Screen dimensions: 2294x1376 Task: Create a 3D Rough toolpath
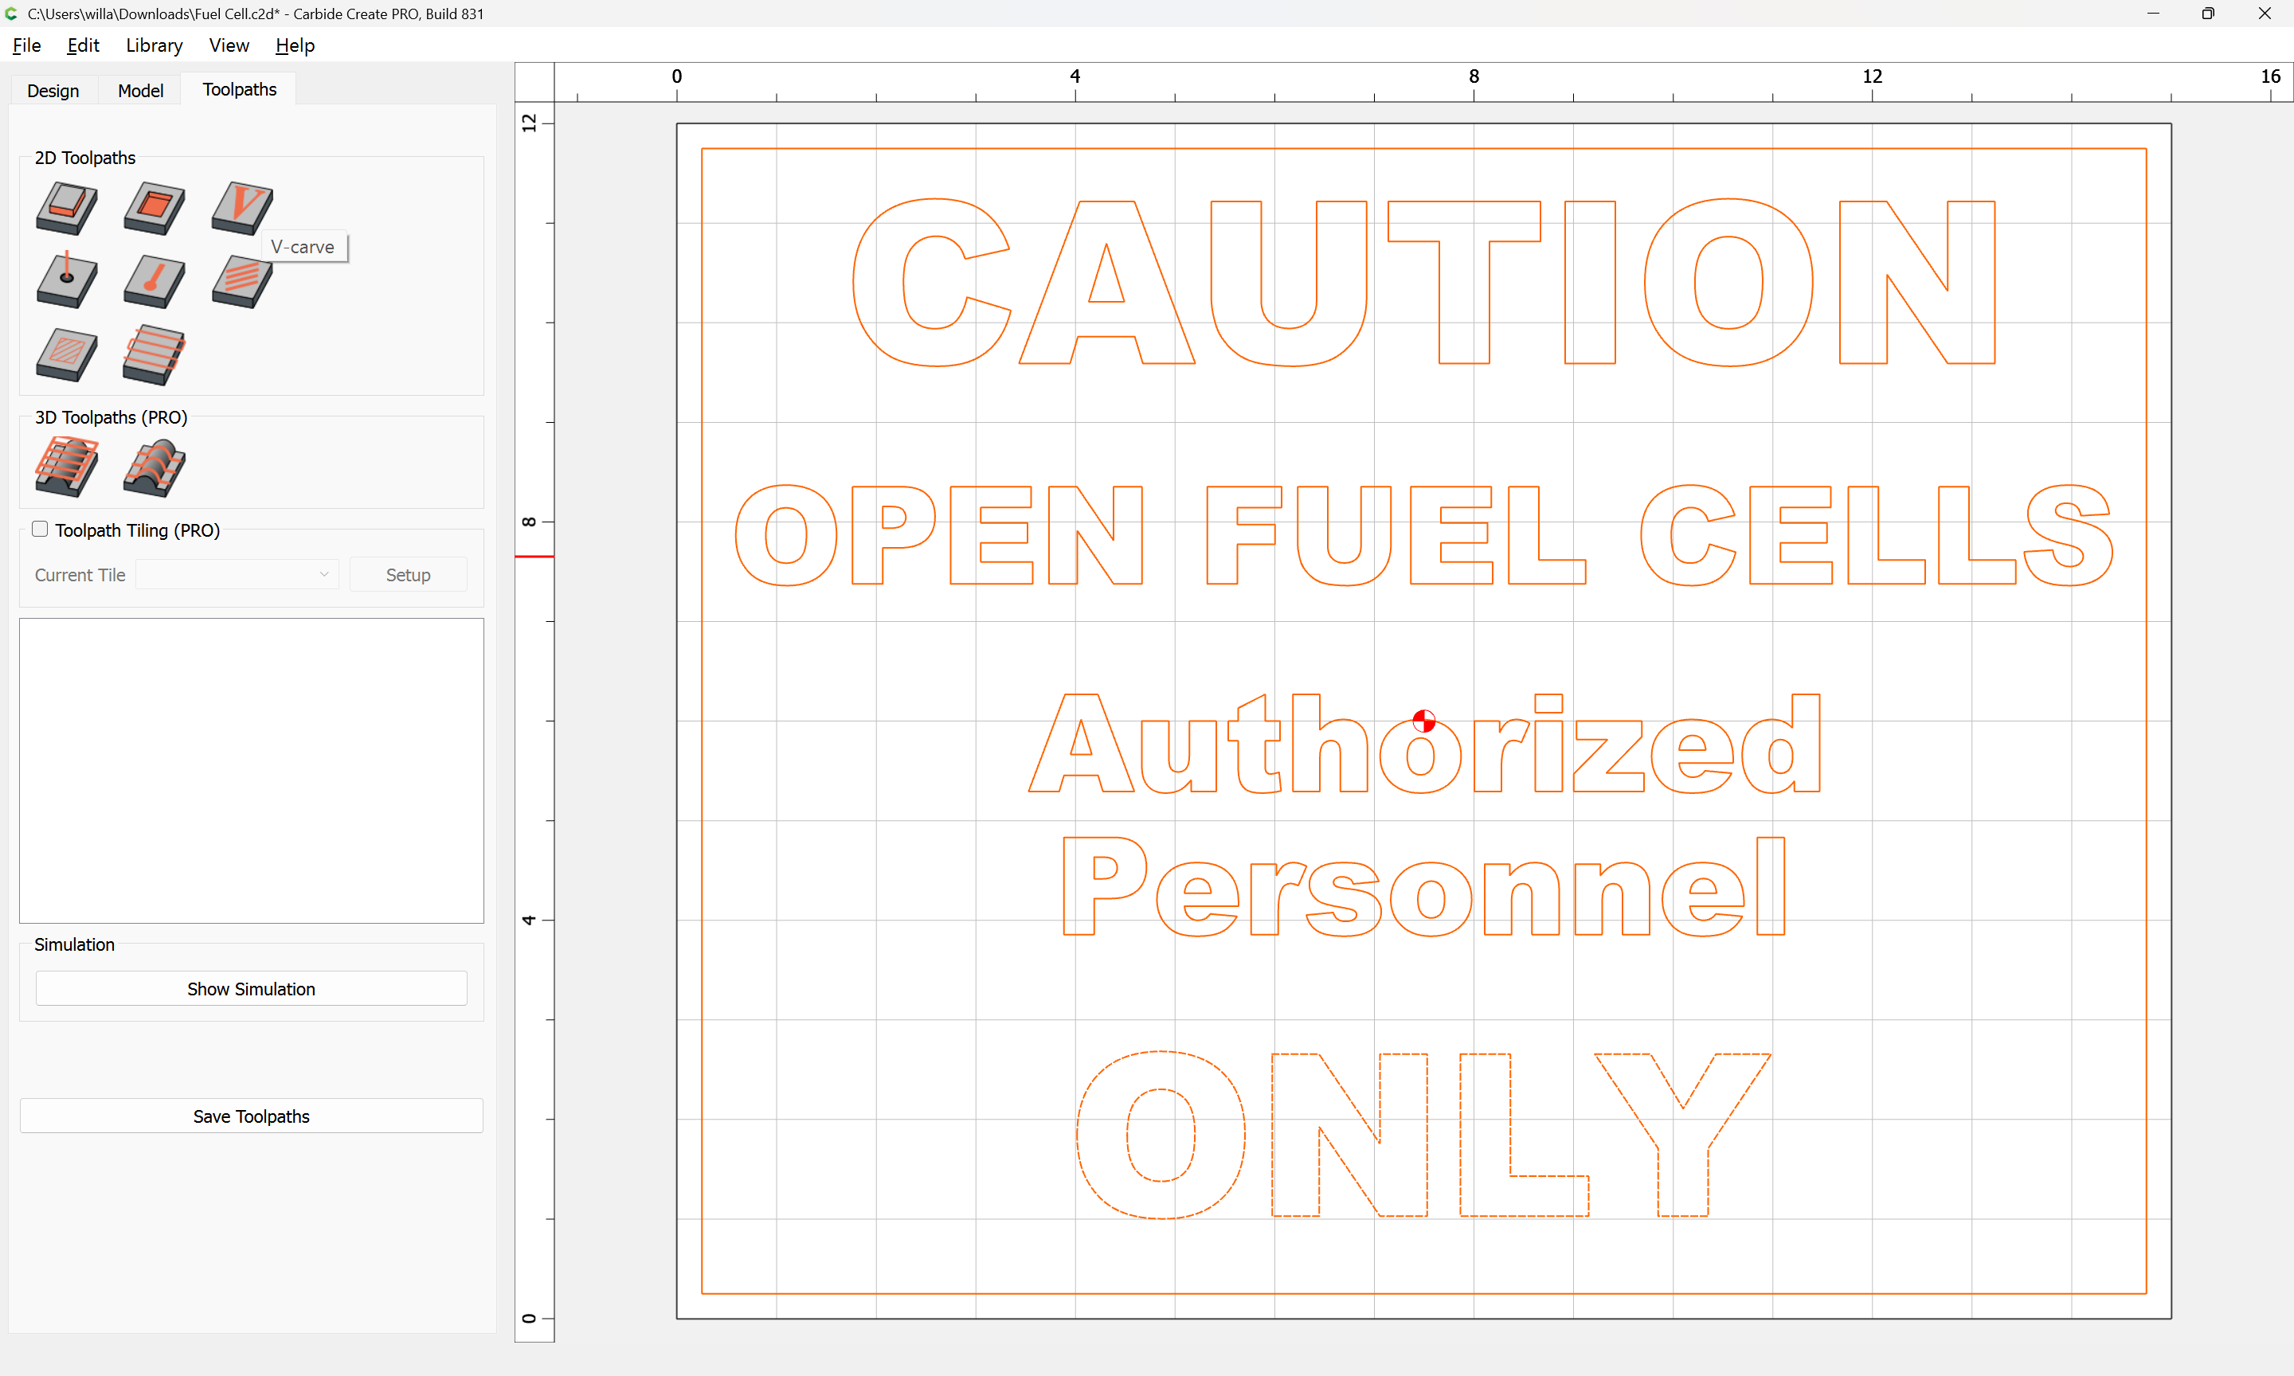[66, 467]
